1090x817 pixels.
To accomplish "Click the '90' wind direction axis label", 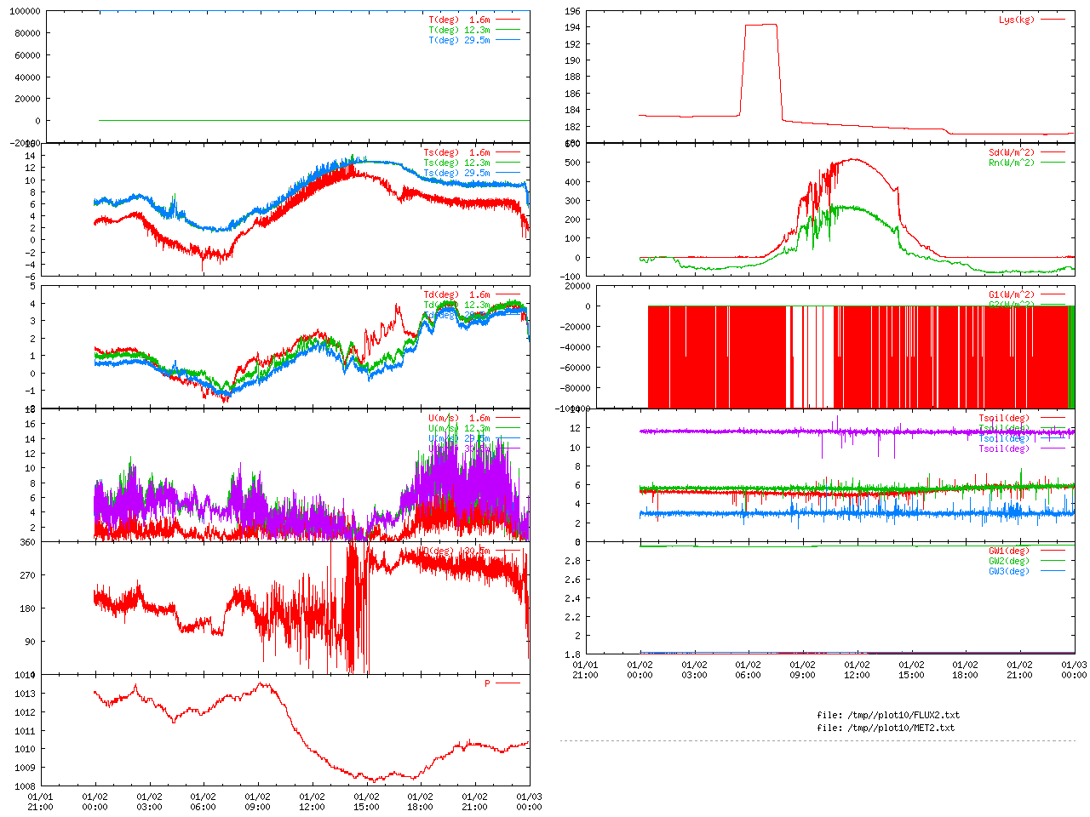I will point(30,642).
